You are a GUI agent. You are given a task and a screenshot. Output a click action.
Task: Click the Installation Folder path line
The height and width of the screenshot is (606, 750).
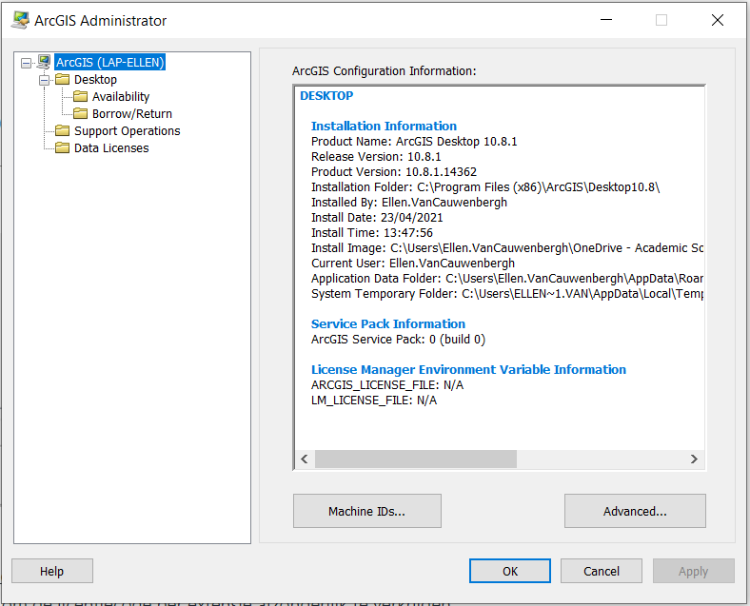(x=485, y=186)
